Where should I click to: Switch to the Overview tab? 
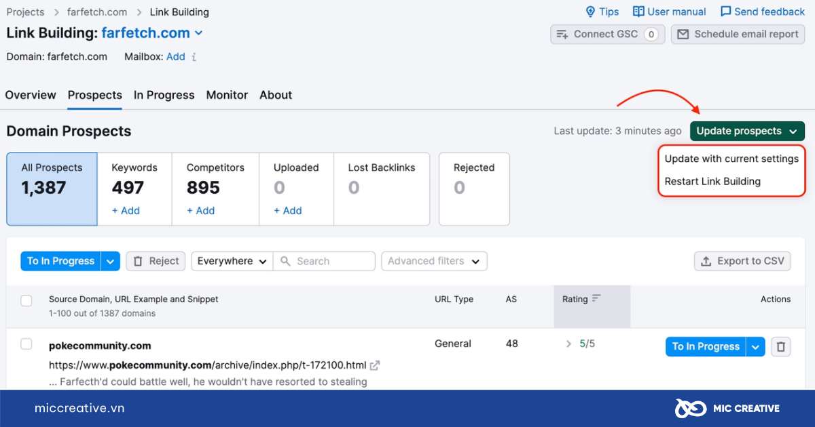[31, 95]
